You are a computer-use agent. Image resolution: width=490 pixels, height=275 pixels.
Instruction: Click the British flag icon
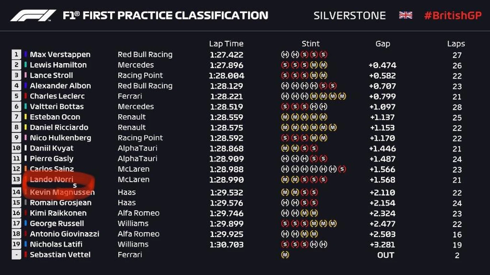pos(405,15)
